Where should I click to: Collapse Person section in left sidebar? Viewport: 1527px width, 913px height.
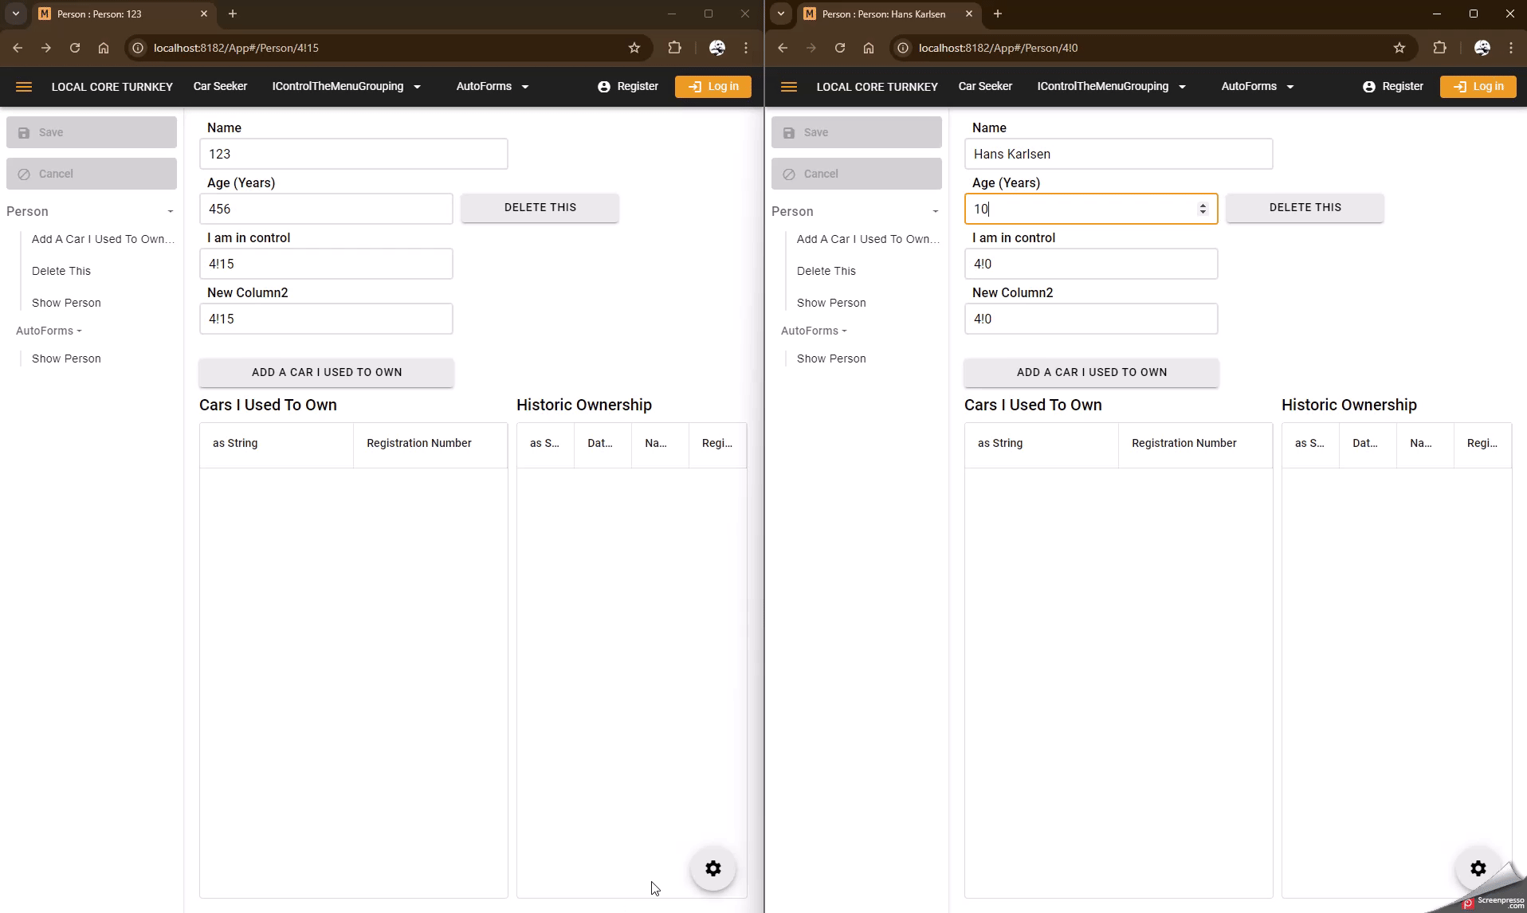[170, 211]
